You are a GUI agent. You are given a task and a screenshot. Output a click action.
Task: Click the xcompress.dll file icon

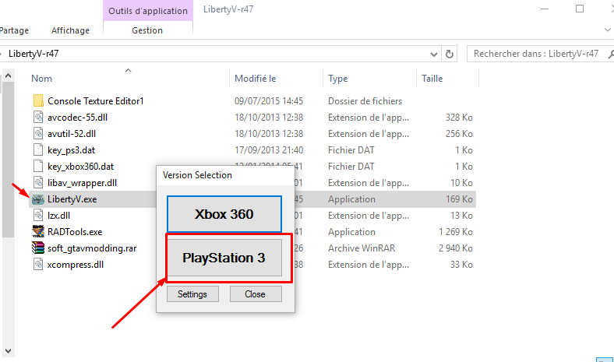point(38,265)
